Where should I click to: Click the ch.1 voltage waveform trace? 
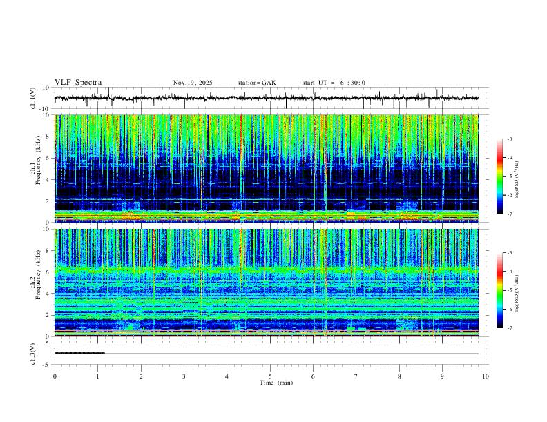(x=267, y=98)
